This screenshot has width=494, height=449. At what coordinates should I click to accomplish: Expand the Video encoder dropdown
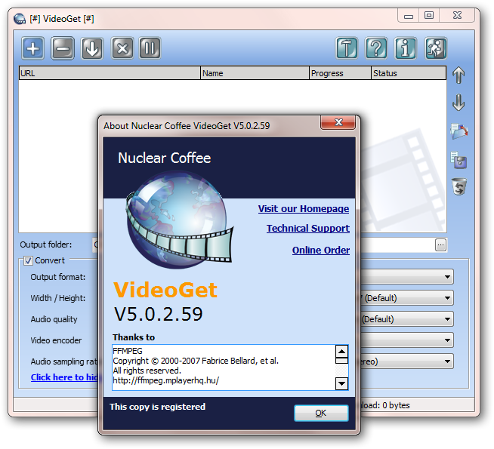tap(447, 340)
